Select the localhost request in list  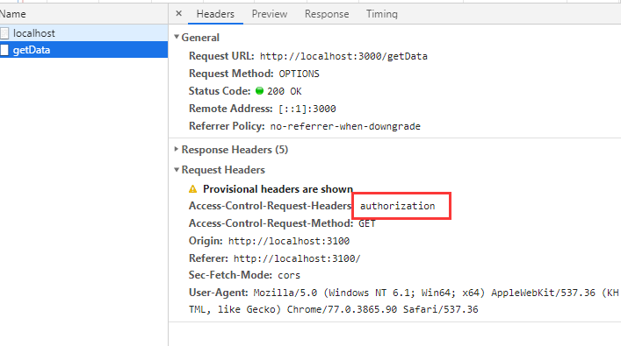(84, 33)
